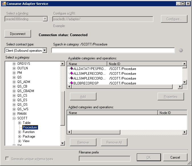The image size is (192, 166).
Task: Click the Disconnect button
Action: tap(18, 34)
